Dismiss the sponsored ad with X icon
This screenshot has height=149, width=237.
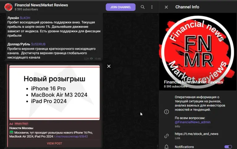click(109, 66)
